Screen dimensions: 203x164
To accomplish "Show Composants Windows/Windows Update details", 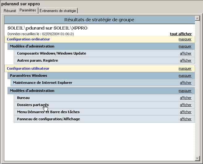I will pos(186,53).
